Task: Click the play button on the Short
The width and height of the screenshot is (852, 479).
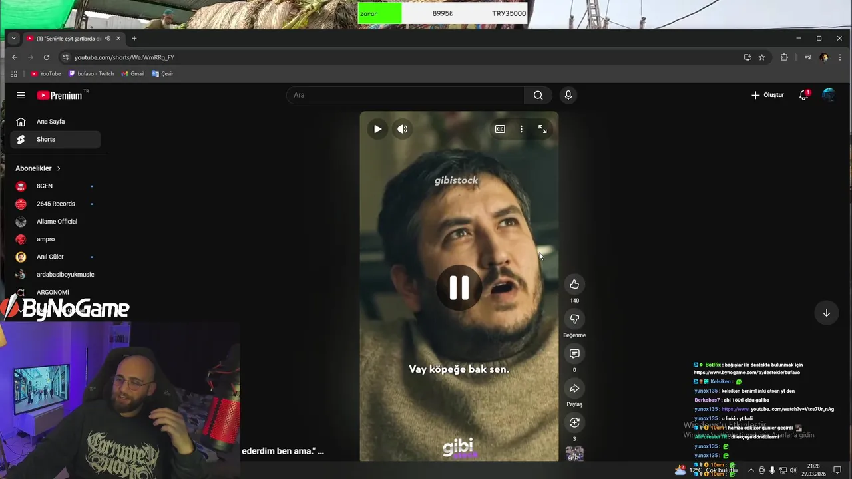Action: pyautogui.click(x=377, y=129)
